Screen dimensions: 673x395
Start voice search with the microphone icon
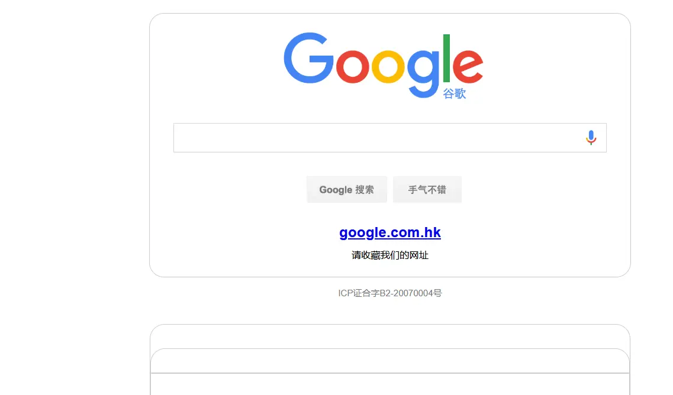pyautogui.click(x=591, y=138)
